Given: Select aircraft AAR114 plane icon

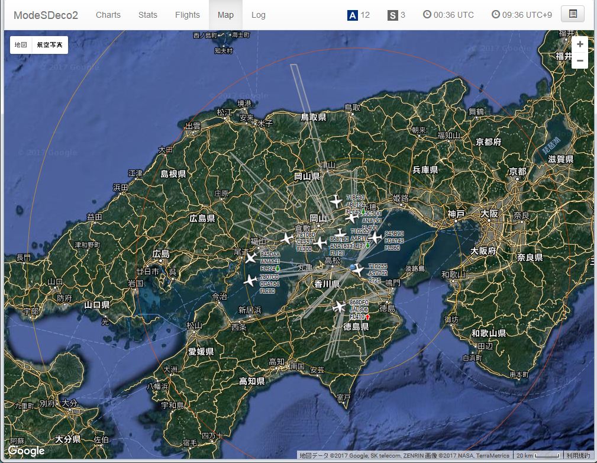Looking at the screenshot, I should [340, 233].
